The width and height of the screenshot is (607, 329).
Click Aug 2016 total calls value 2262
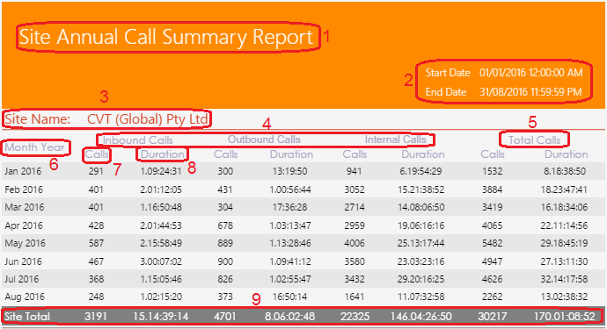492,297
